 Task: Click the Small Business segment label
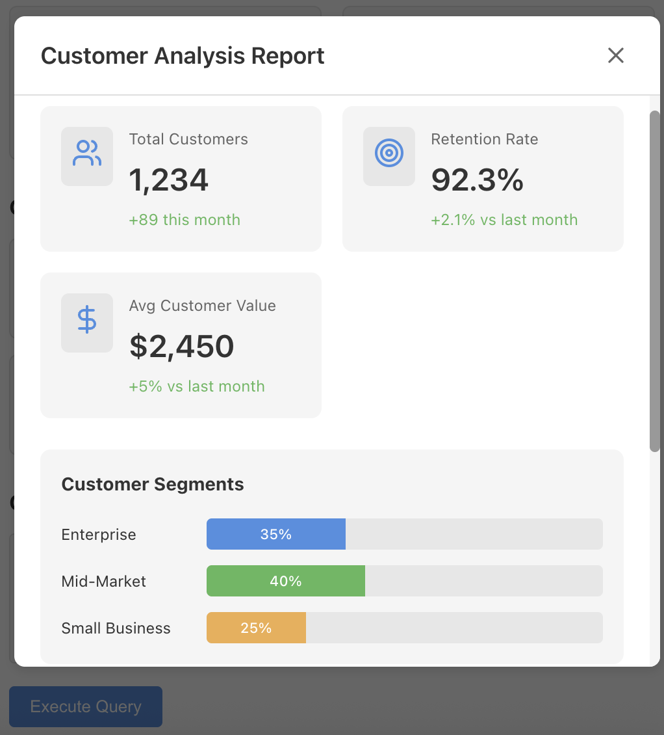(x=116, y=628)
